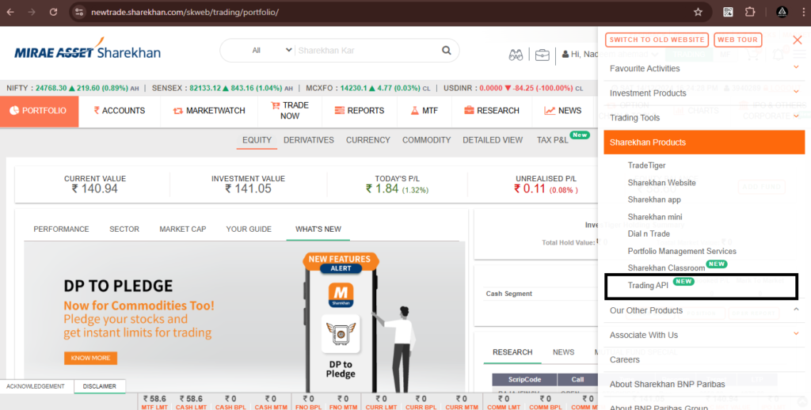811x410 pixels.
Task: Reload the page with refresh icon
Action: 53,12
